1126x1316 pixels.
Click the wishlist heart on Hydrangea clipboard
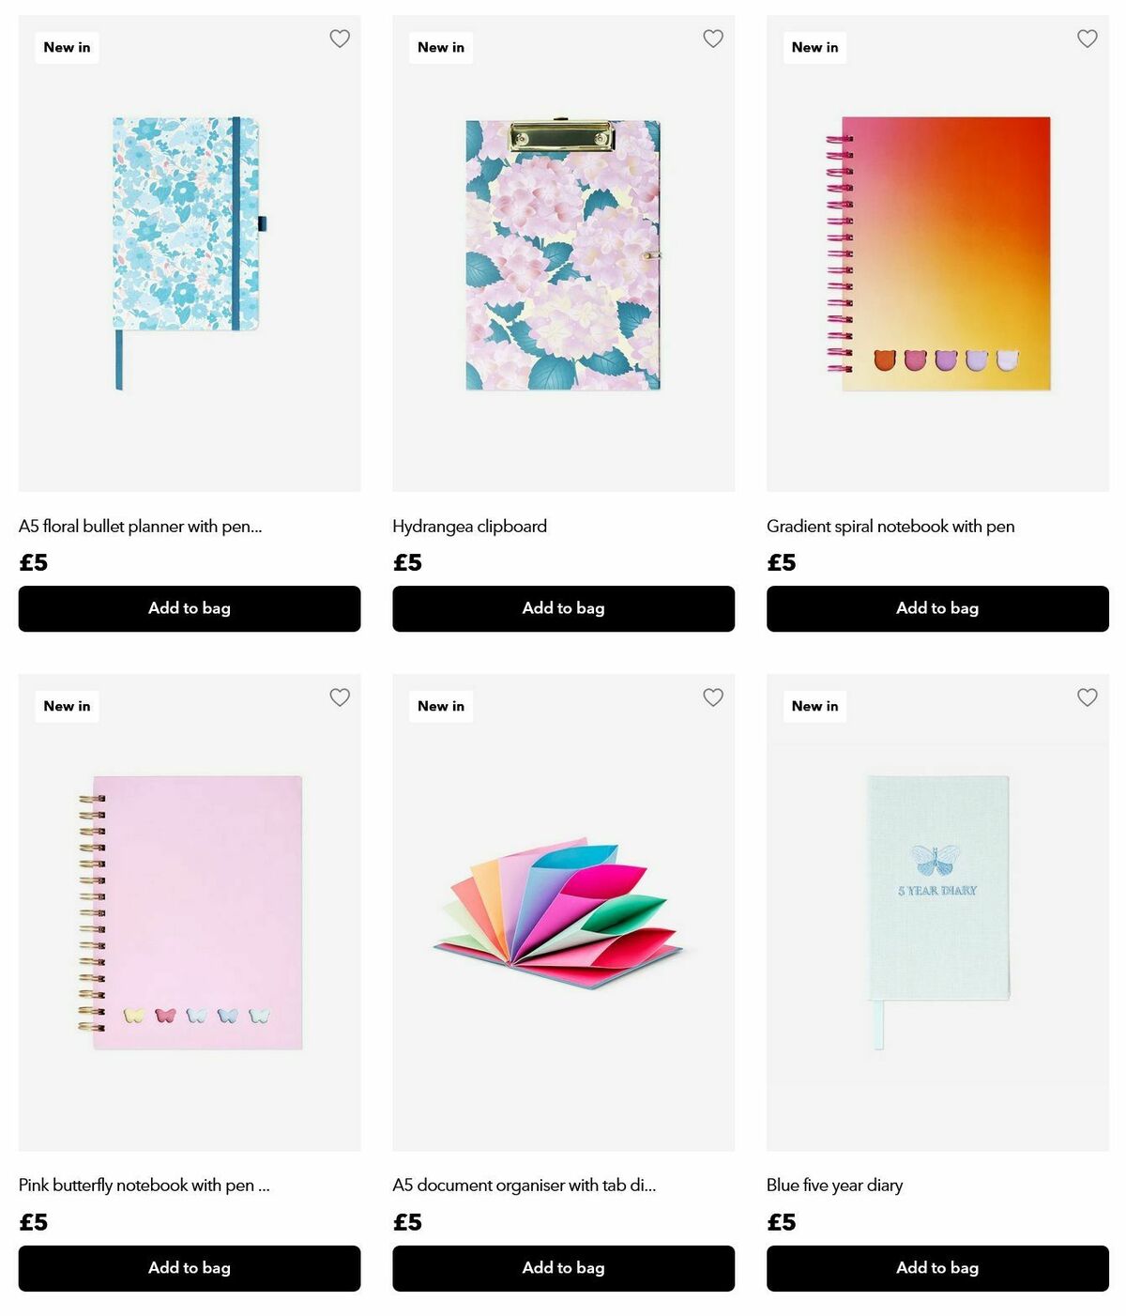pyautogui.click(x=713, y=38)
